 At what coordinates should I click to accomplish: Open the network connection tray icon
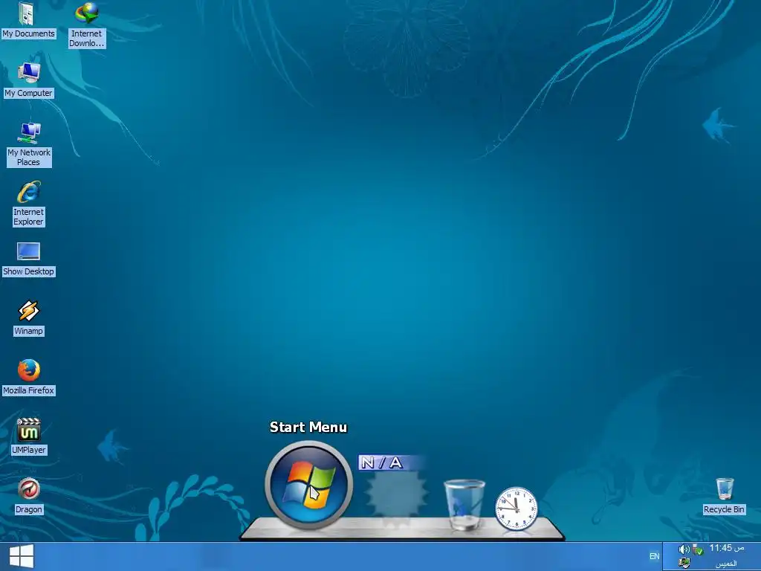(684, 563)
